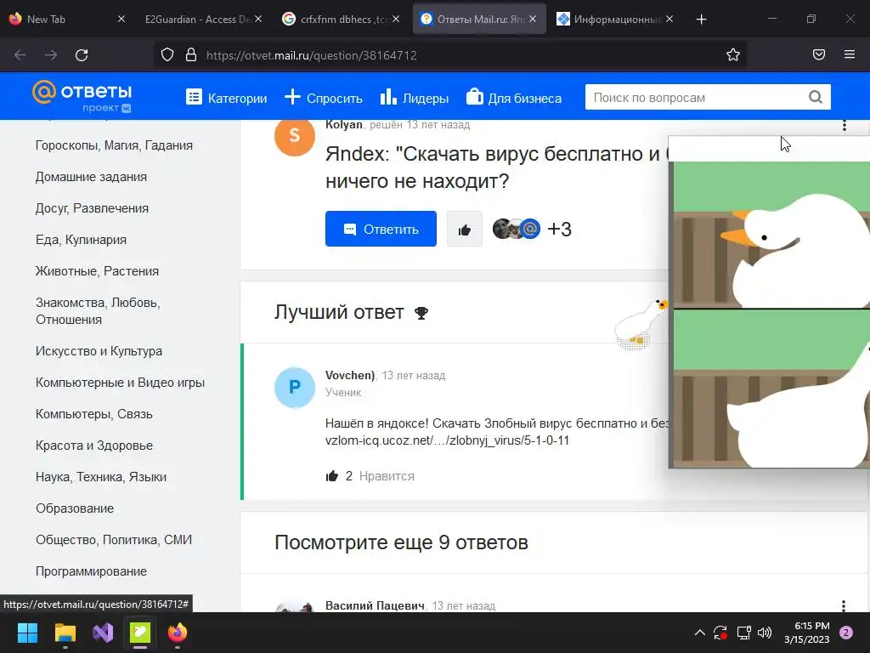Open the Kolyan author link

(343, 124)
